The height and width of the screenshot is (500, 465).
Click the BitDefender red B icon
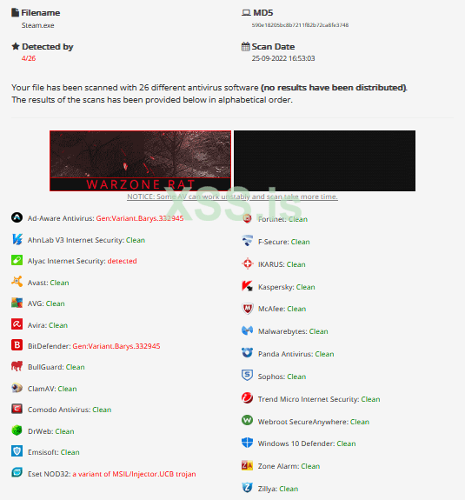(x=17, y=345)
